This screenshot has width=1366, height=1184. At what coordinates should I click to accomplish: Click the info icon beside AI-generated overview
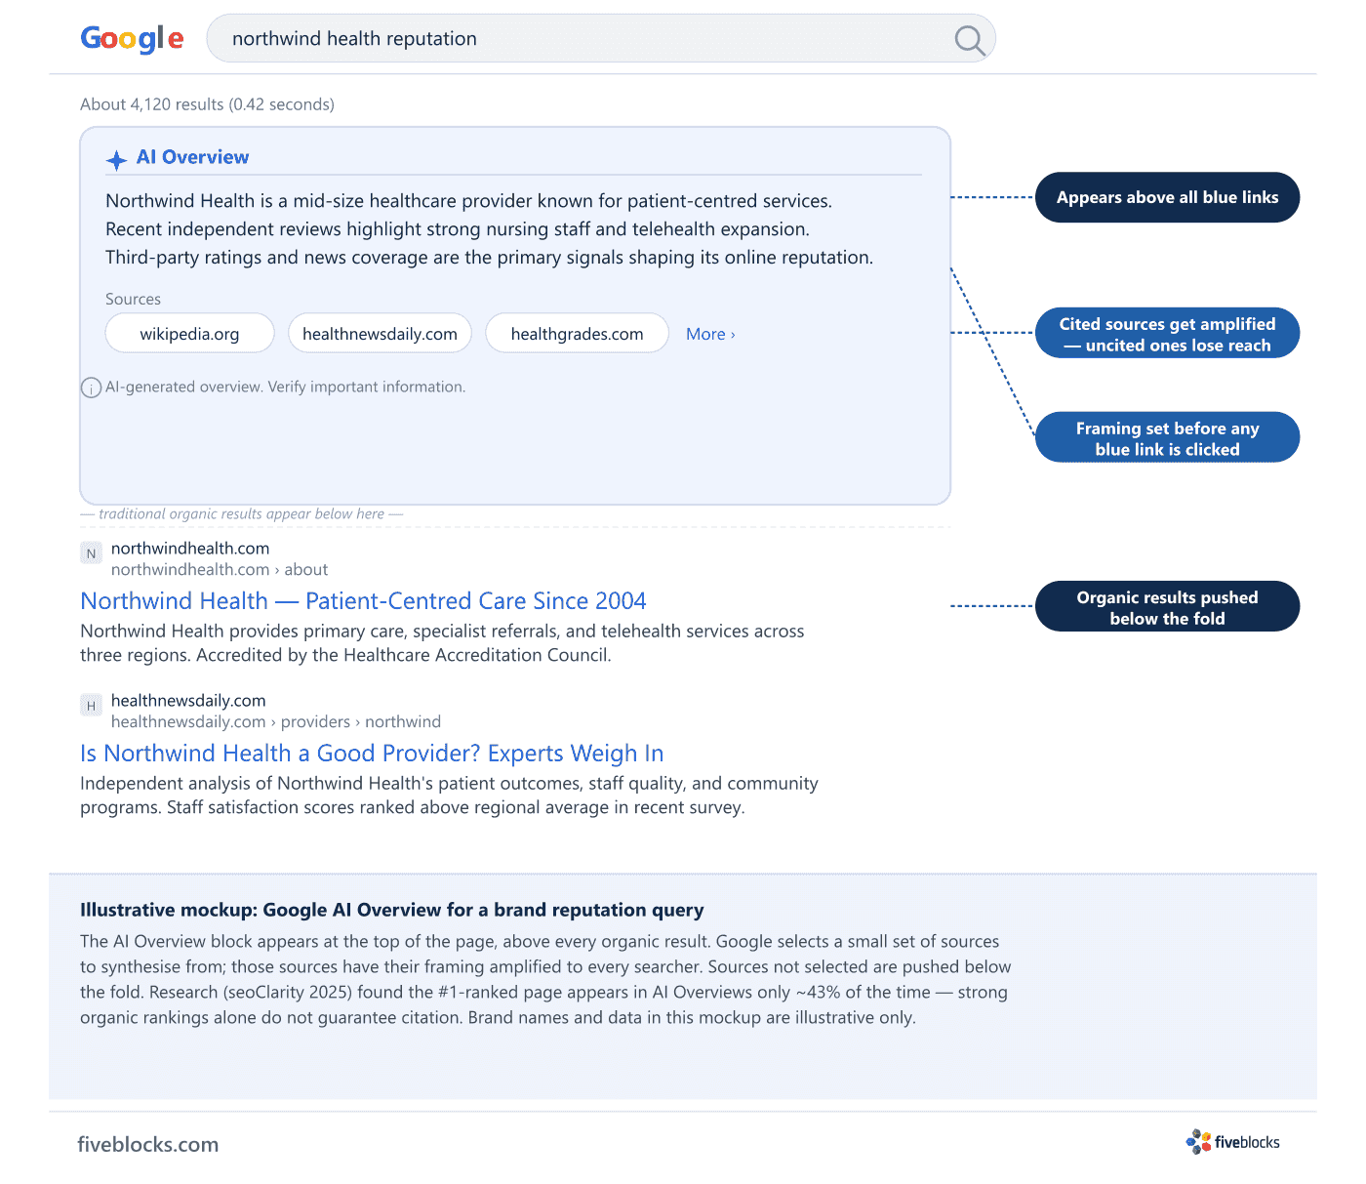[x=91, y=388]
